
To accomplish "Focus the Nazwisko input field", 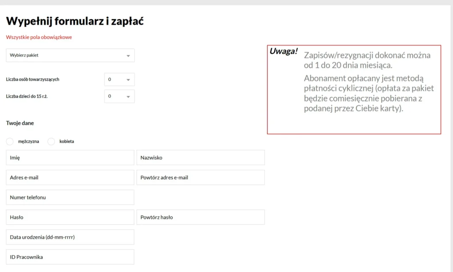I will click(x=200, y=157).
